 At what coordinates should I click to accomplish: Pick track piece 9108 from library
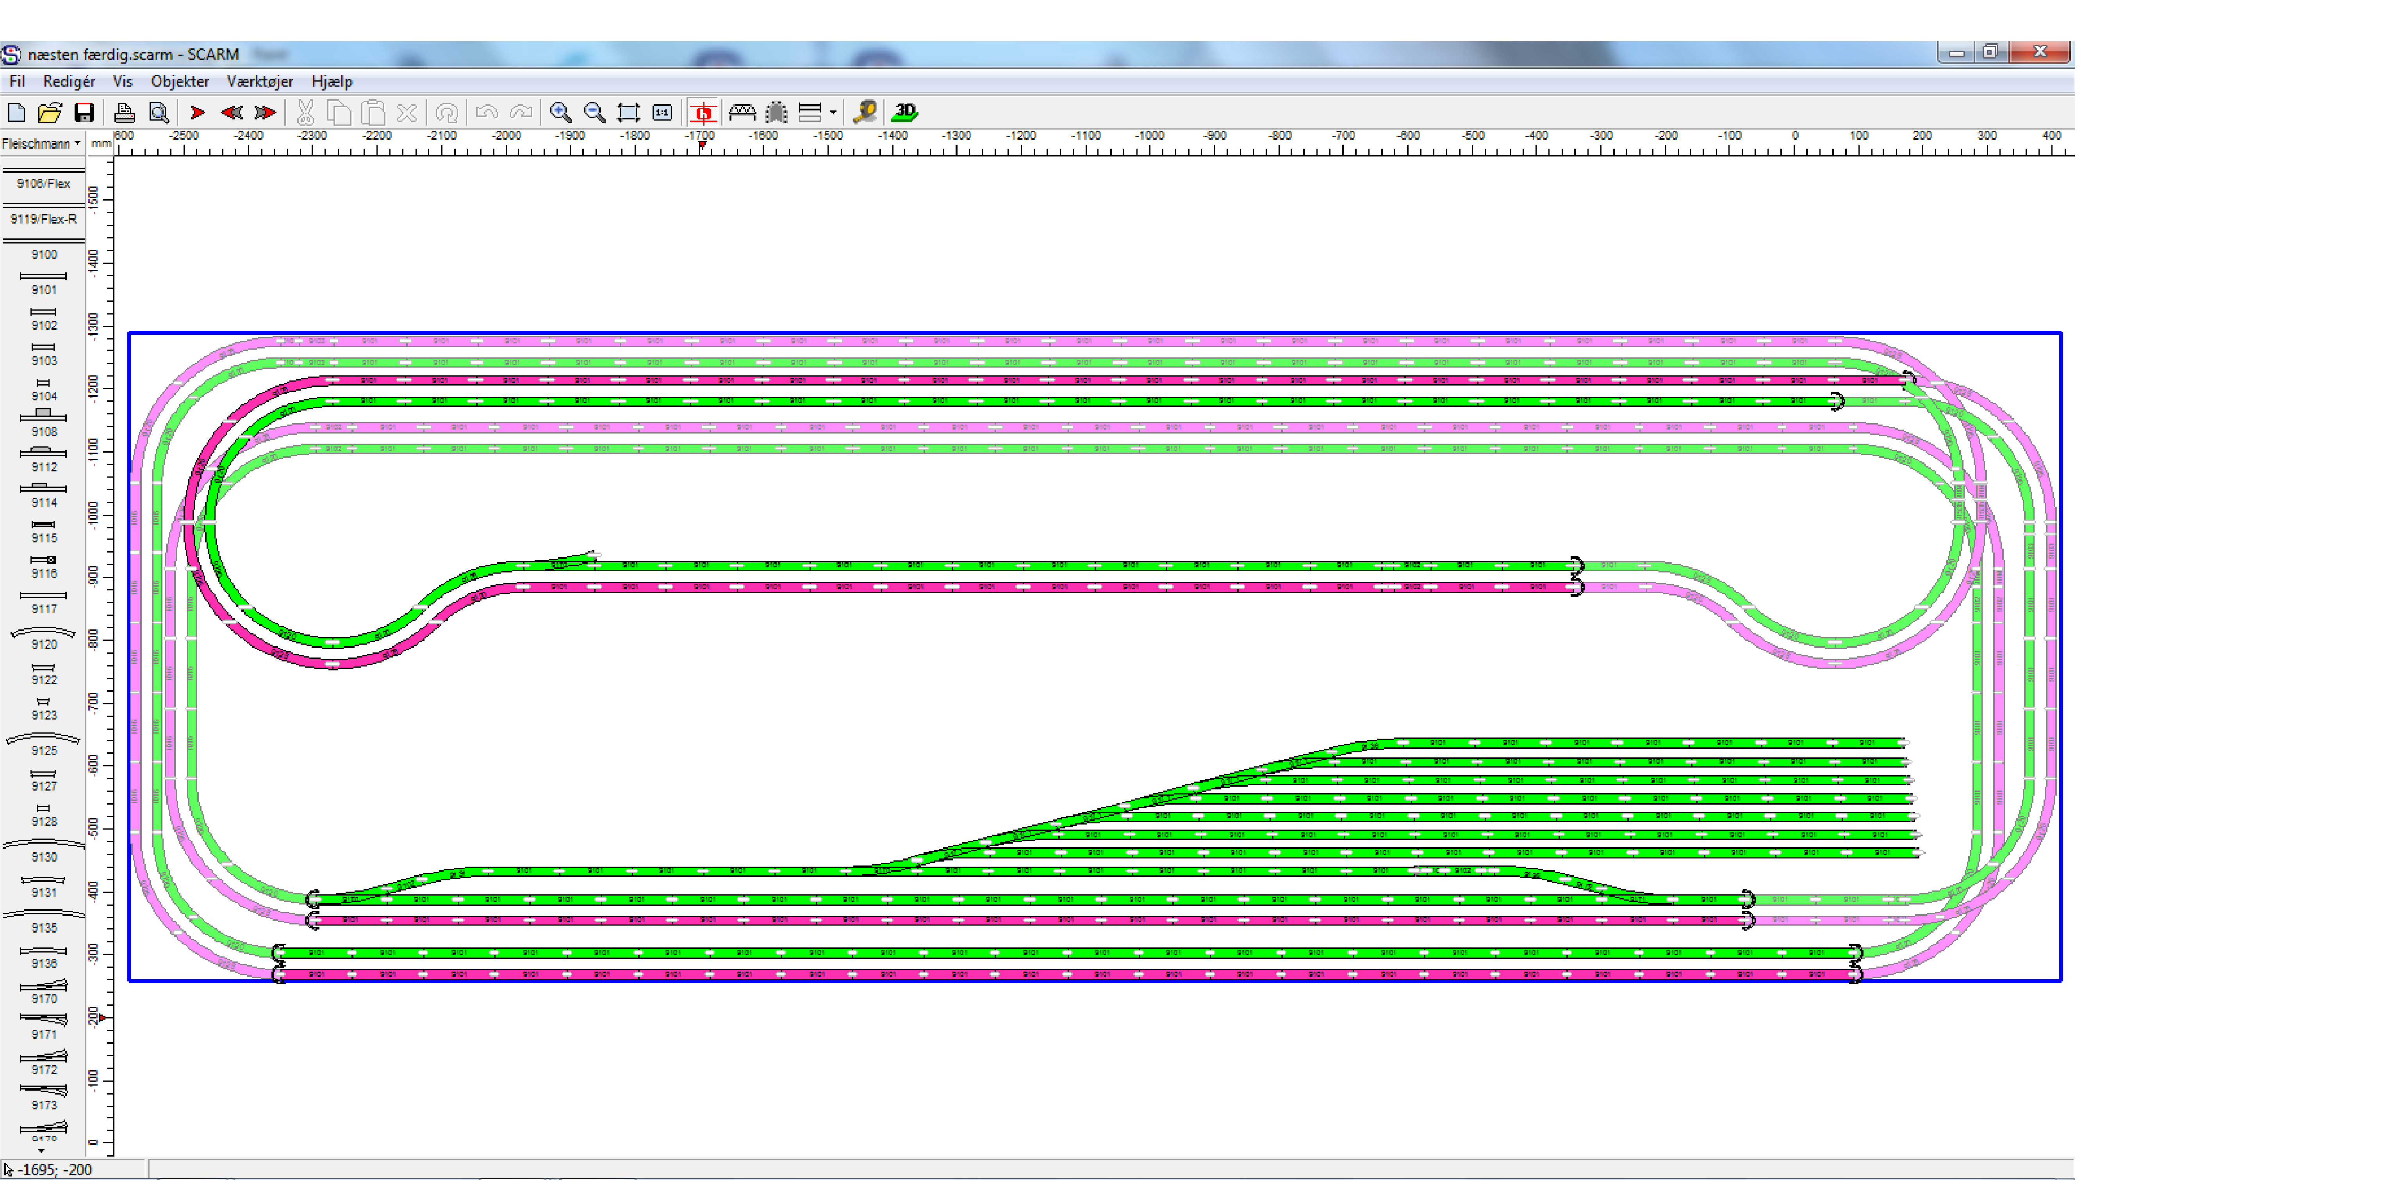(43, 423)
